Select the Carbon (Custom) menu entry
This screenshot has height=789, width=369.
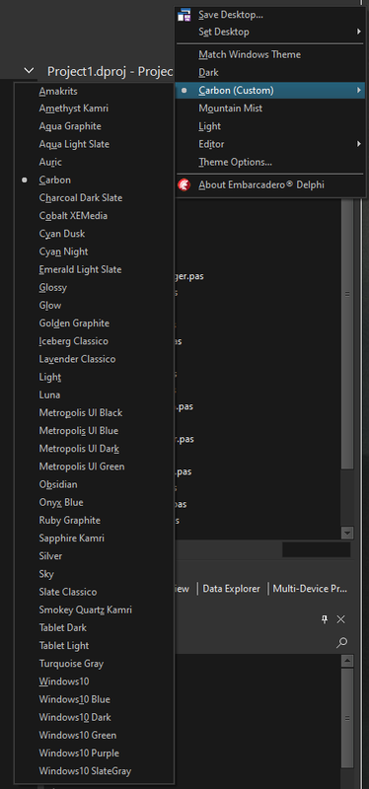point(270,91)
